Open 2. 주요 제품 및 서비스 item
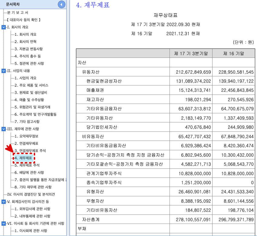 click(x=31, y=85)
